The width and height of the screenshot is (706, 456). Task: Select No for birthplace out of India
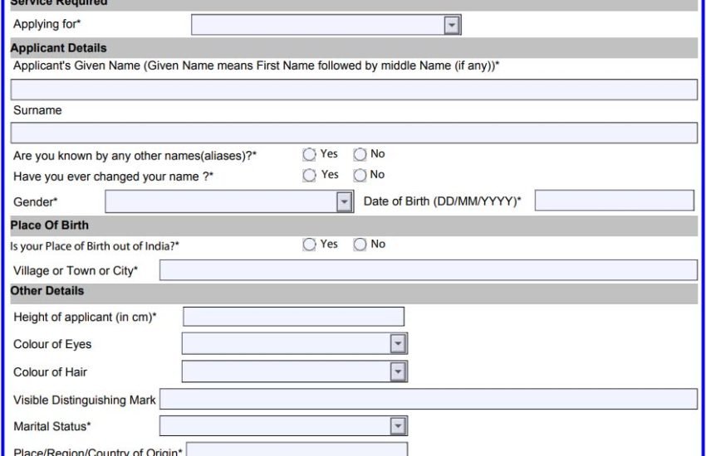[360, 245]
